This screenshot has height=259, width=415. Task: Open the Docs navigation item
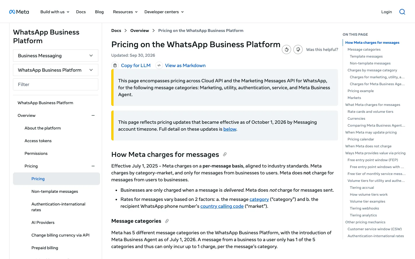(x=81, y=12)
